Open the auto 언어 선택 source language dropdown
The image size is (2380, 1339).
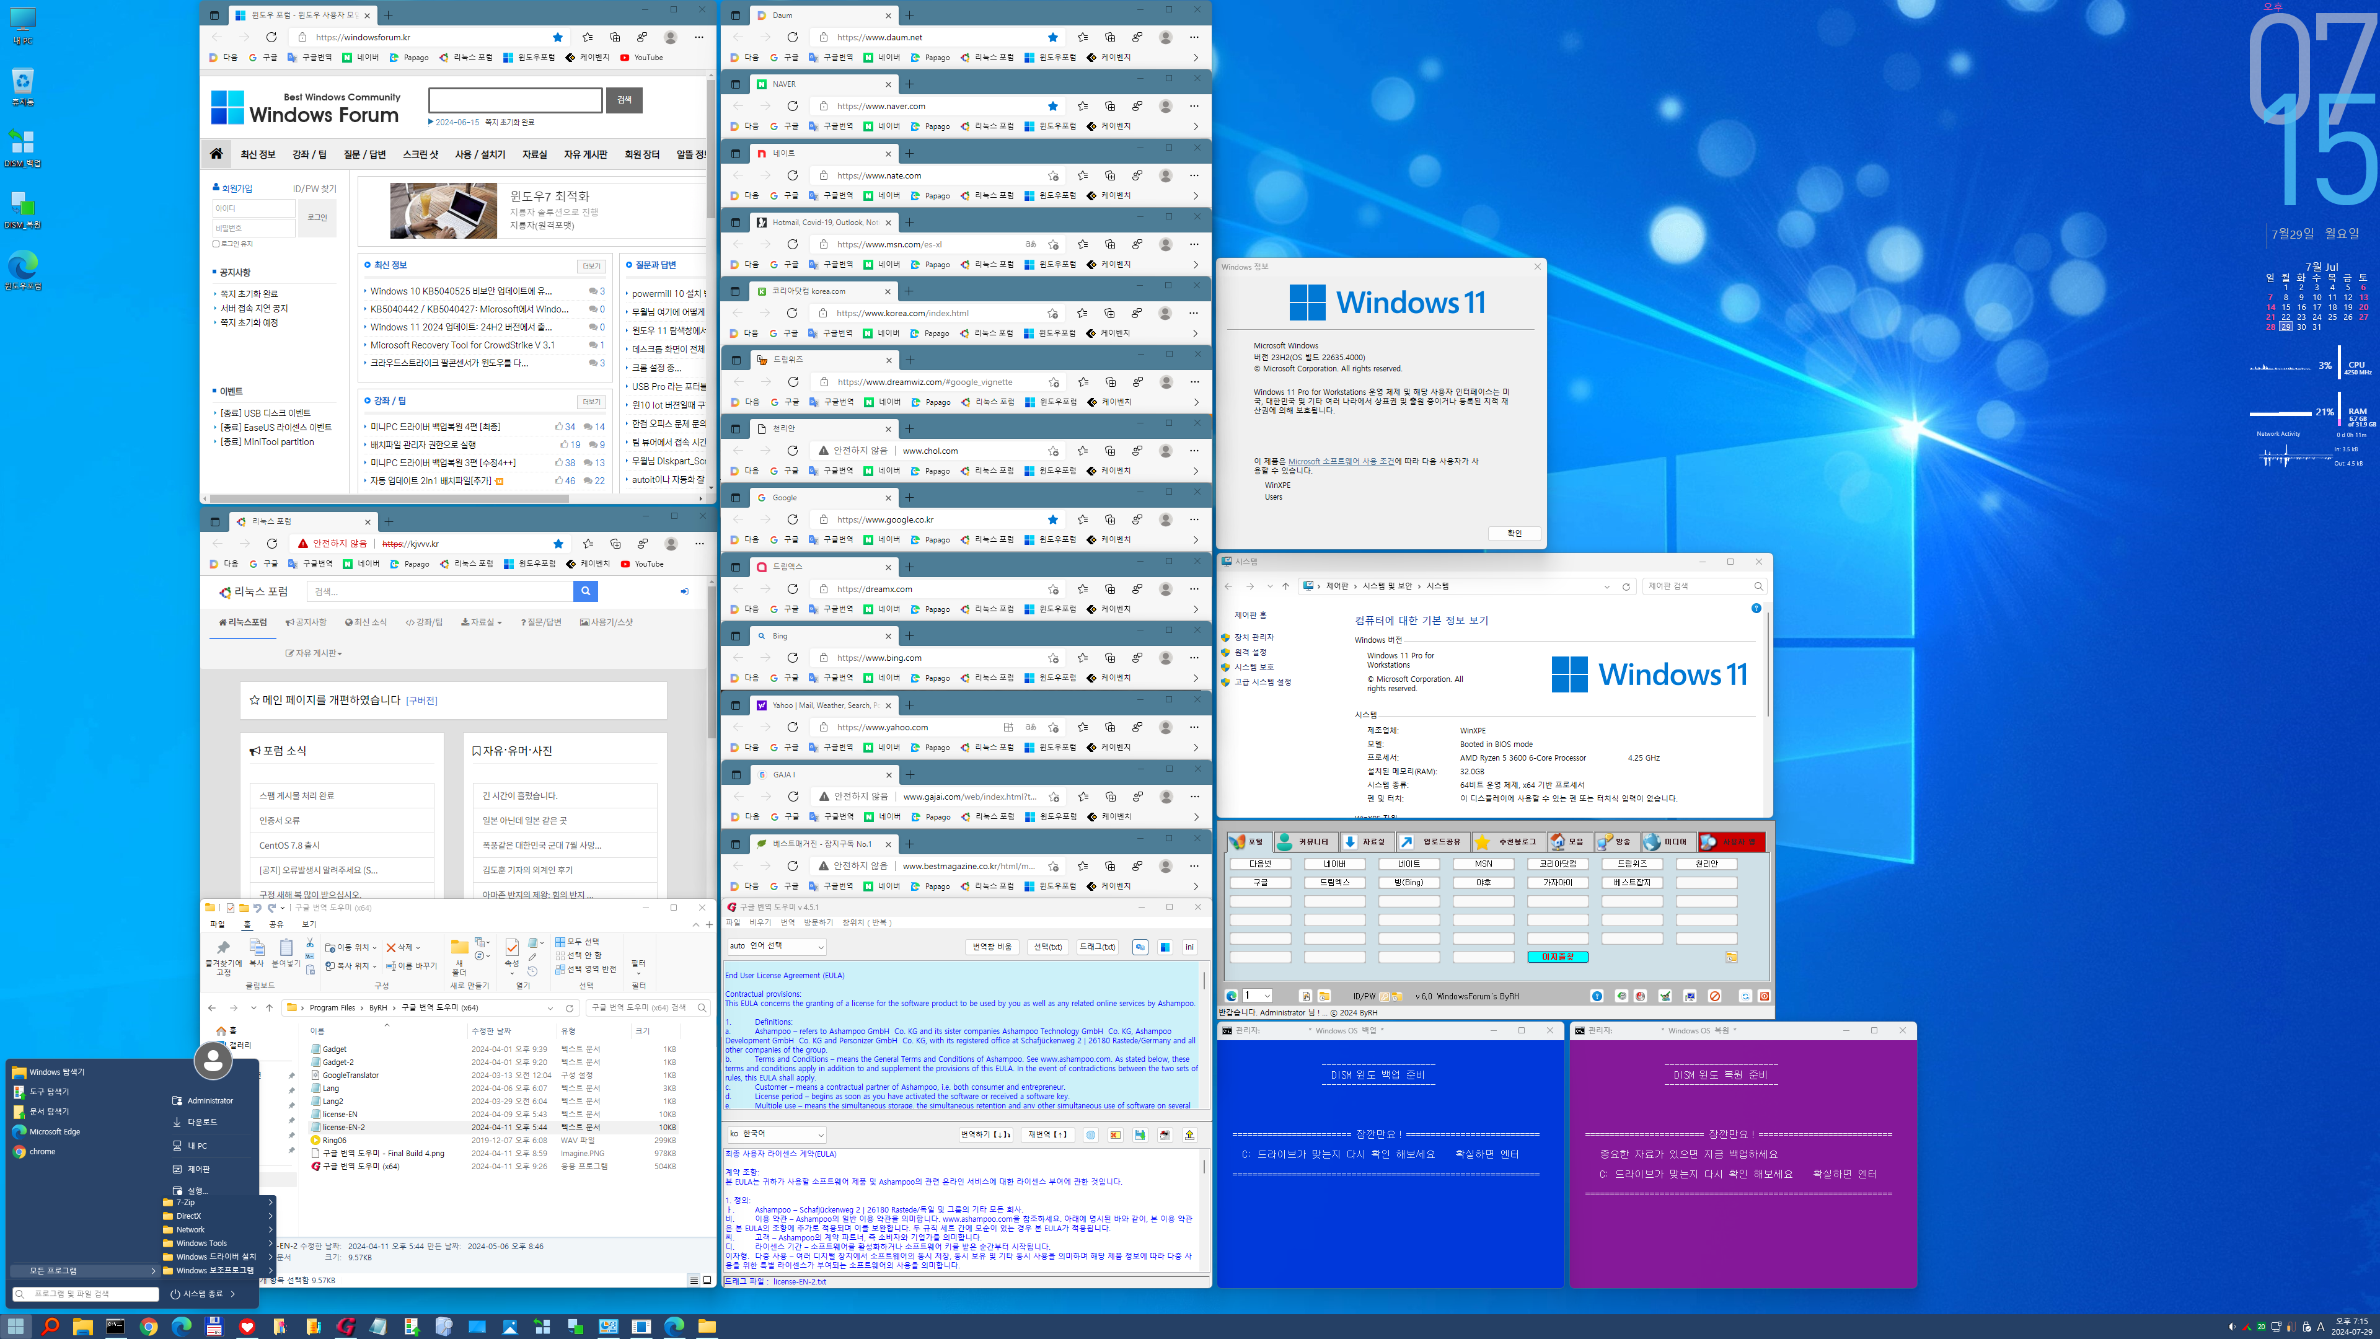pos(776,946)
